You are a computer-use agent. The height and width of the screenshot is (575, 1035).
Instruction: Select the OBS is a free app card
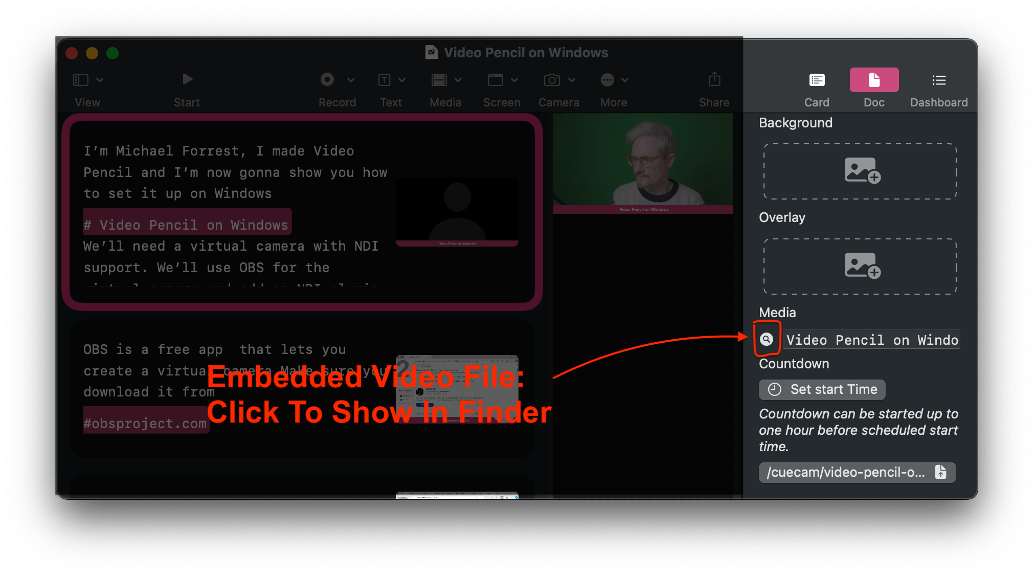tap(302, 389)
